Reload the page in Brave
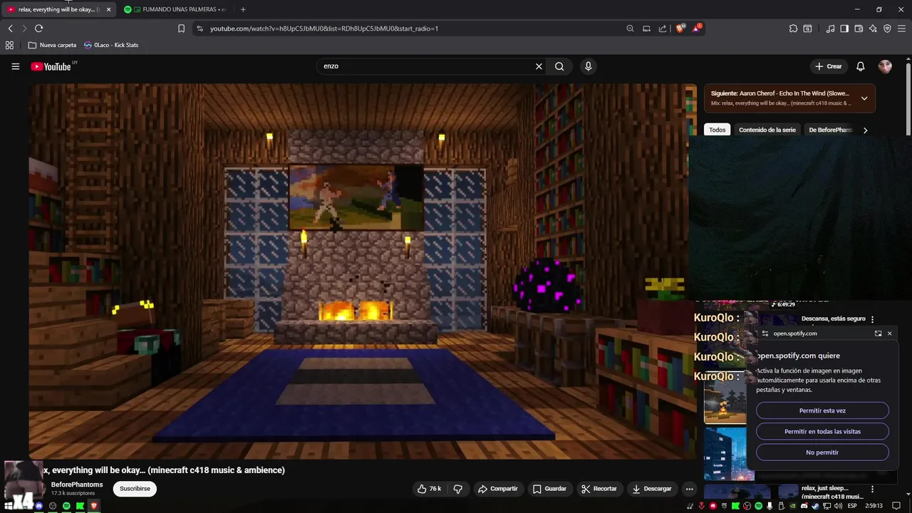The image size is (912, 513). point(38,28)
